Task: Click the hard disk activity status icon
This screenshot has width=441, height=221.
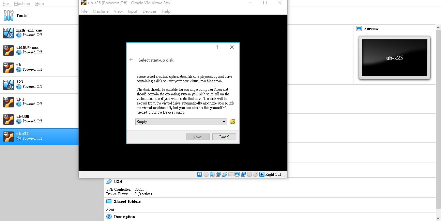Action: click(x=200, y=174)
